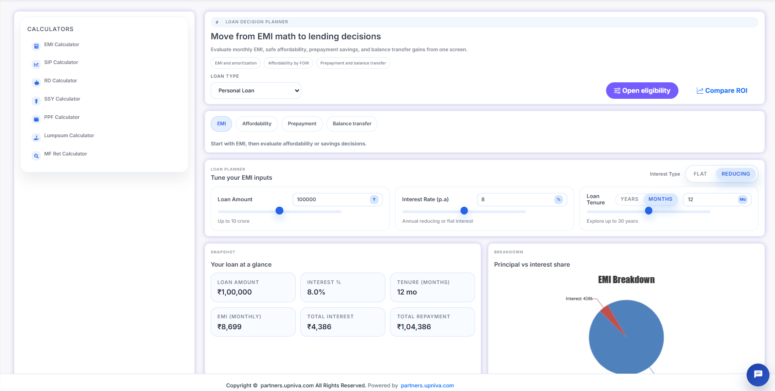775x391 pixels.
Task: Click the Prepayment and balance transfer chip
Action: tap(353, 63)
